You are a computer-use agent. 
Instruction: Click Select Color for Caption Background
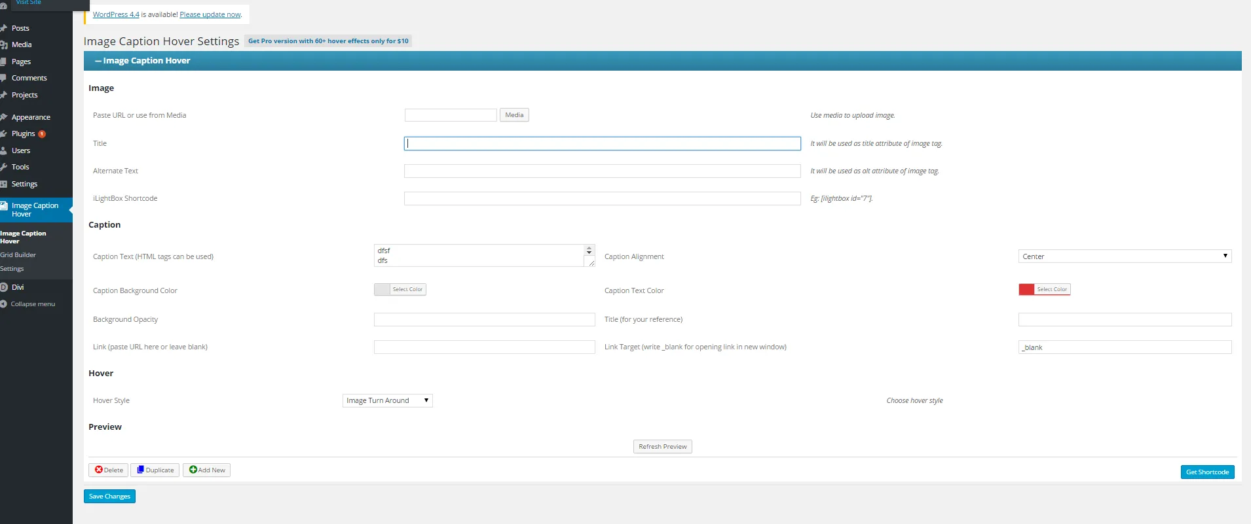click(x=407, y=289)
